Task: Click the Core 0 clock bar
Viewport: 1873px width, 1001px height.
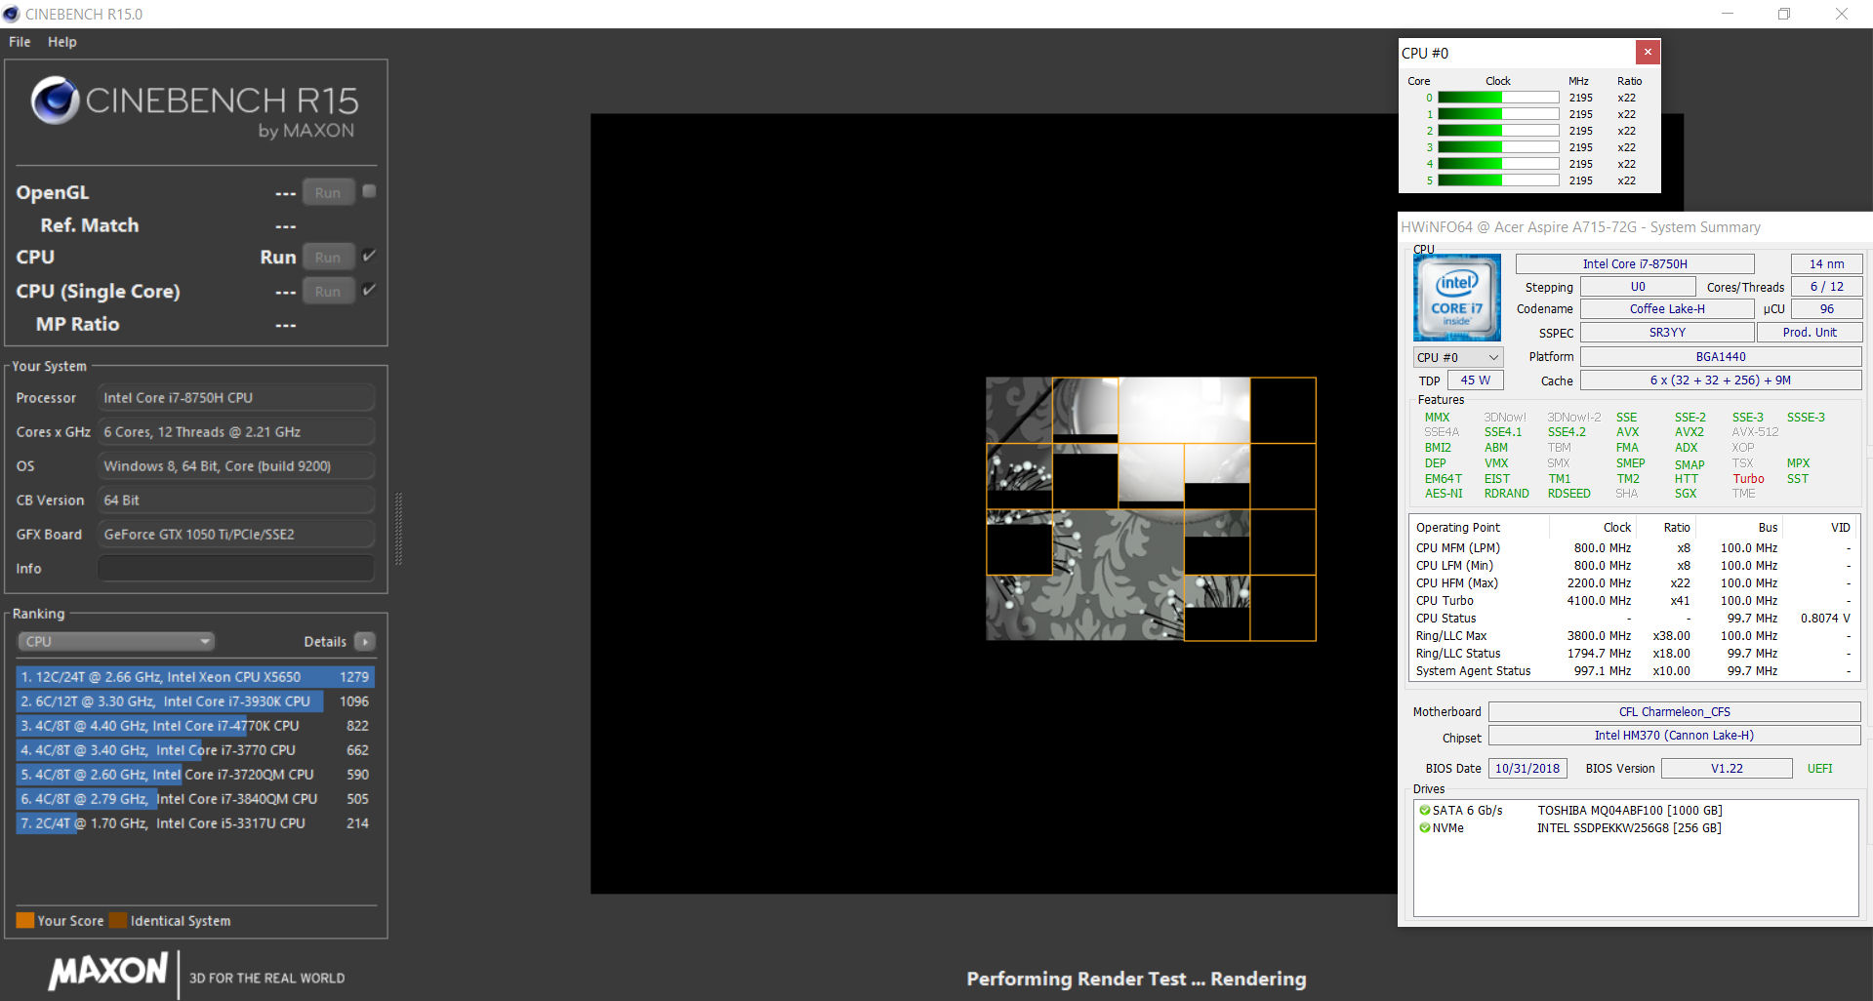Action: (x=1498, y=98)
